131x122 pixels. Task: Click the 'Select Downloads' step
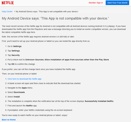coord(16,92)
